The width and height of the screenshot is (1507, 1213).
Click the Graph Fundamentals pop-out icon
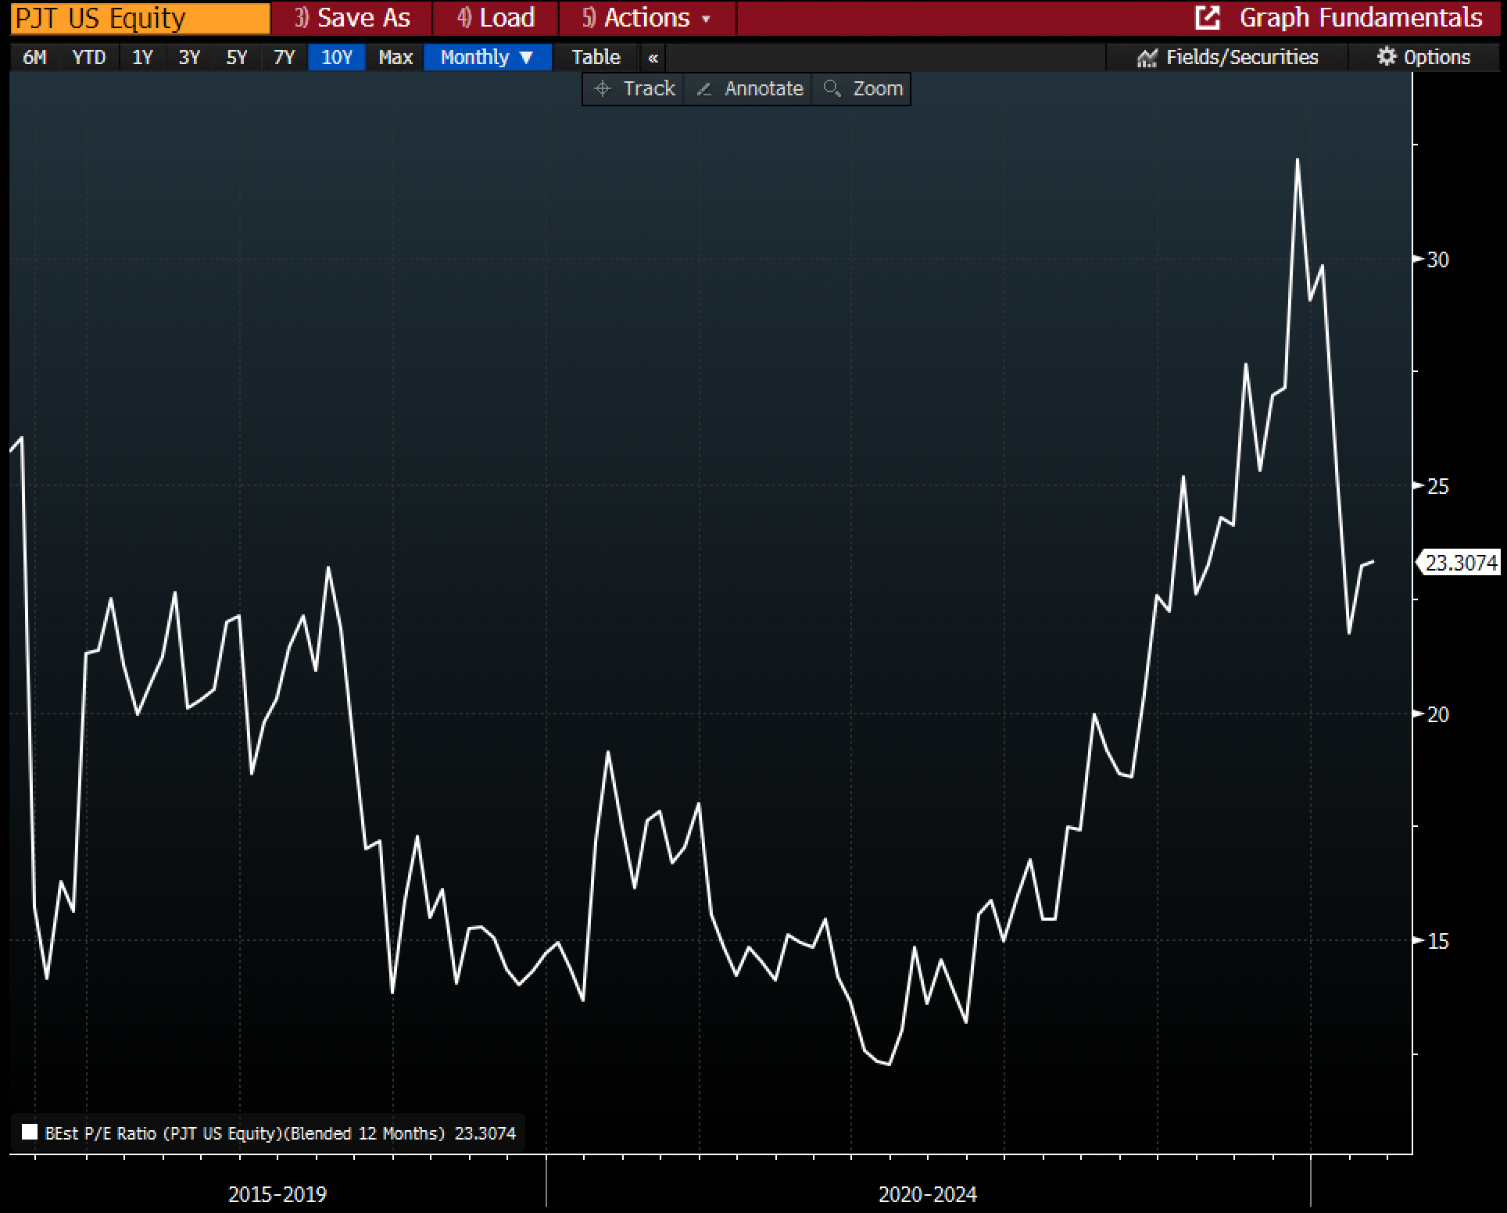coord(1208,18)
